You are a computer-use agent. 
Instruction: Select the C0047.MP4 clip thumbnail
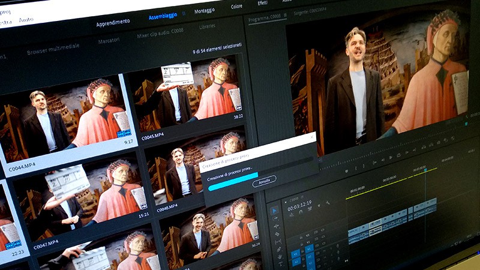(x=80, y=197)
